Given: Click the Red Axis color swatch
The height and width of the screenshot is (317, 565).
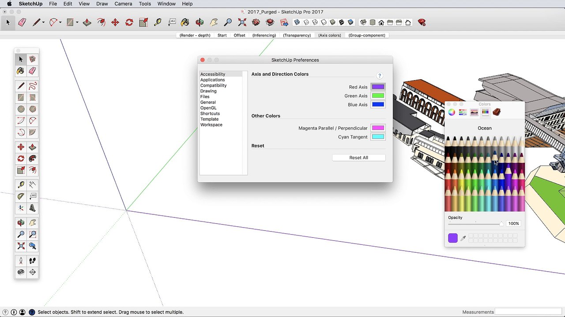Looking at the screenshot, I should point(378,87).
